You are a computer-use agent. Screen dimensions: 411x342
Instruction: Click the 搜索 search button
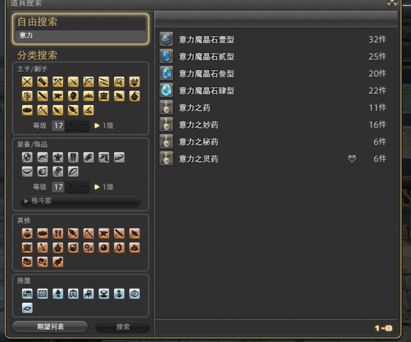(x=123, y=327)
